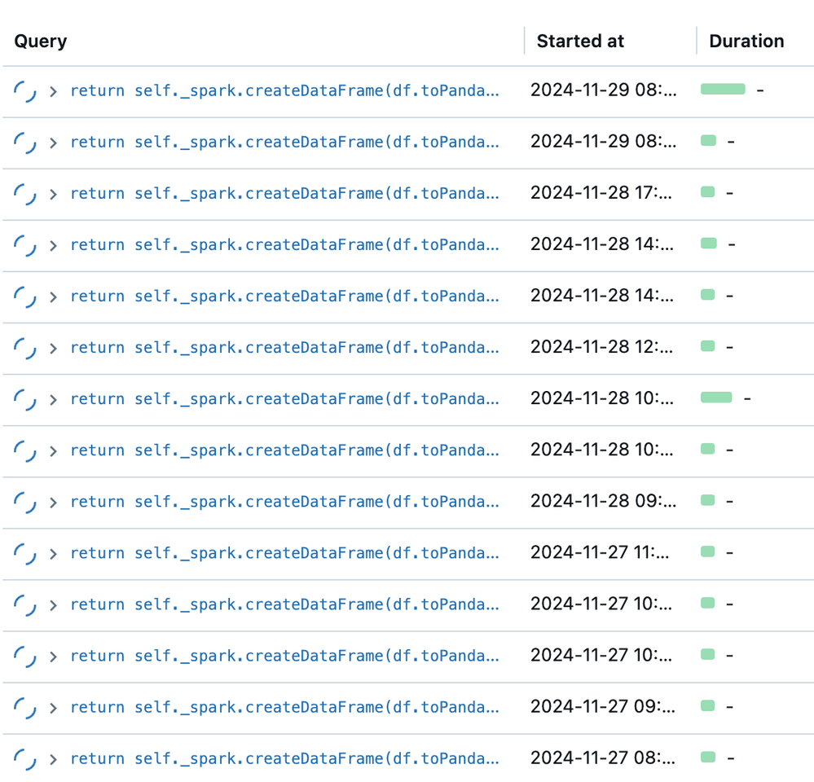Click the column divider between Started at and Duration
Viewport: 814px width, 782px height.
697,42
